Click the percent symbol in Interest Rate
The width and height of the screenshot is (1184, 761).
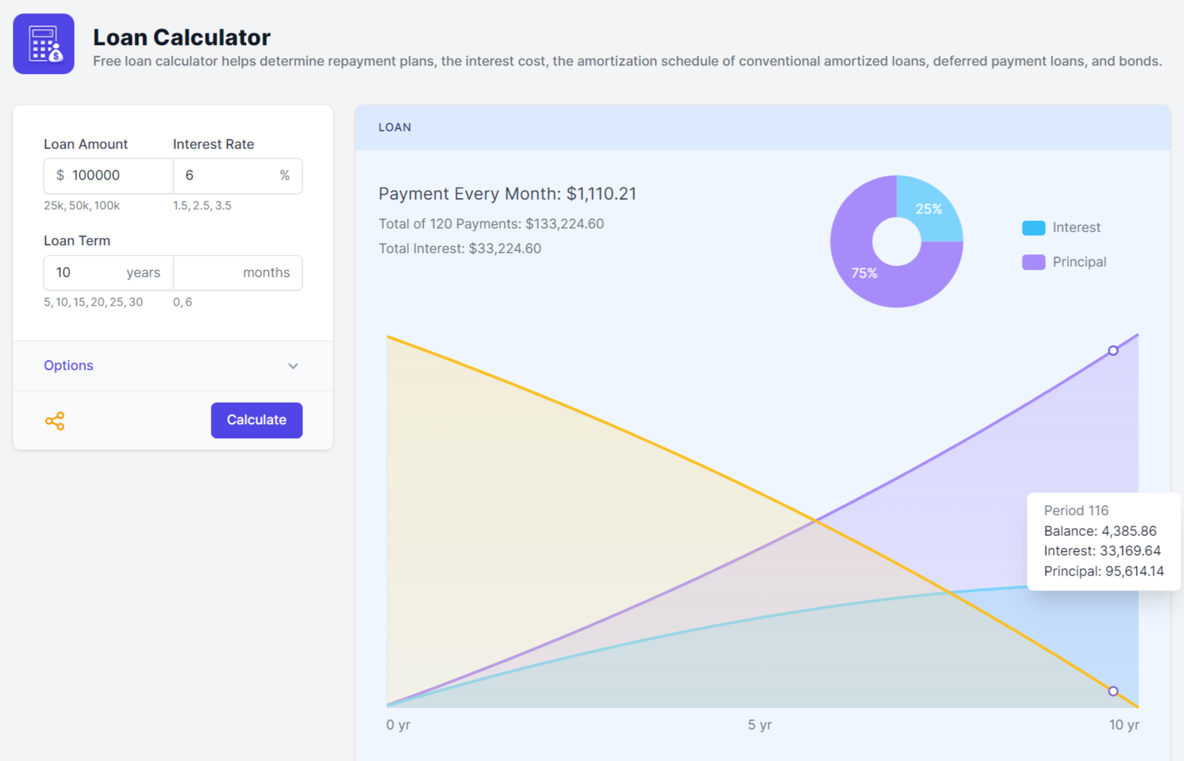coord(284,175)
